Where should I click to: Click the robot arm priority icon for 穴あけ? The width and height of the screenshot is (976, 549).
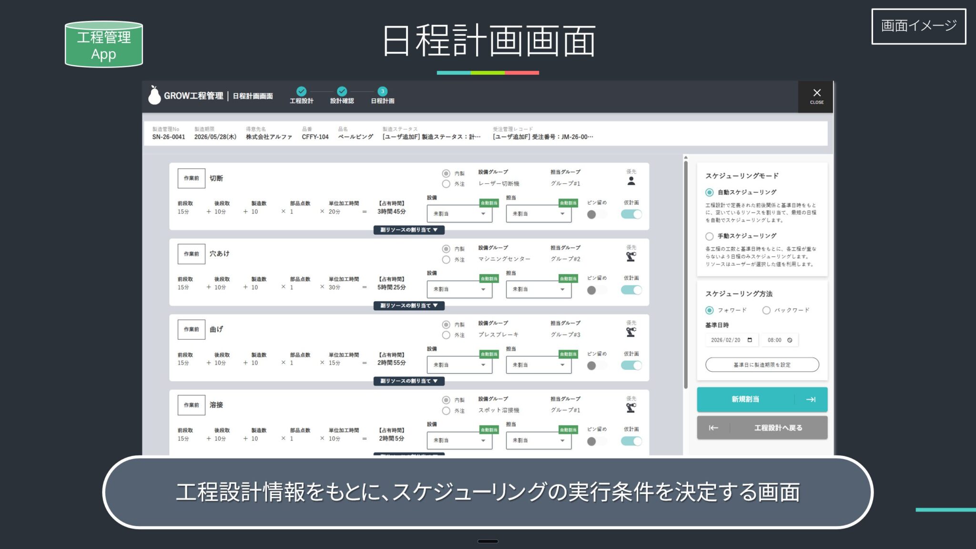point(631,257)
